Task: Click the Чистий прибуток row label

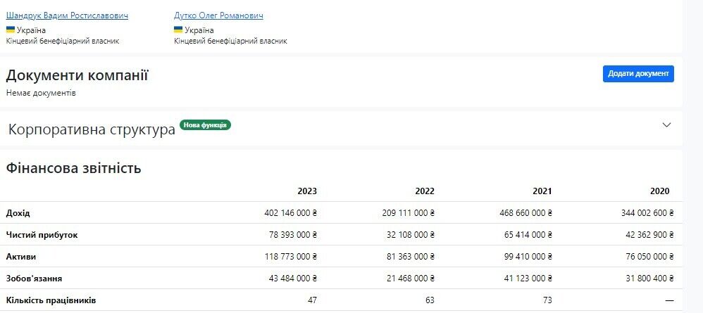Action: pyautogui.click(x=42, y=235)
